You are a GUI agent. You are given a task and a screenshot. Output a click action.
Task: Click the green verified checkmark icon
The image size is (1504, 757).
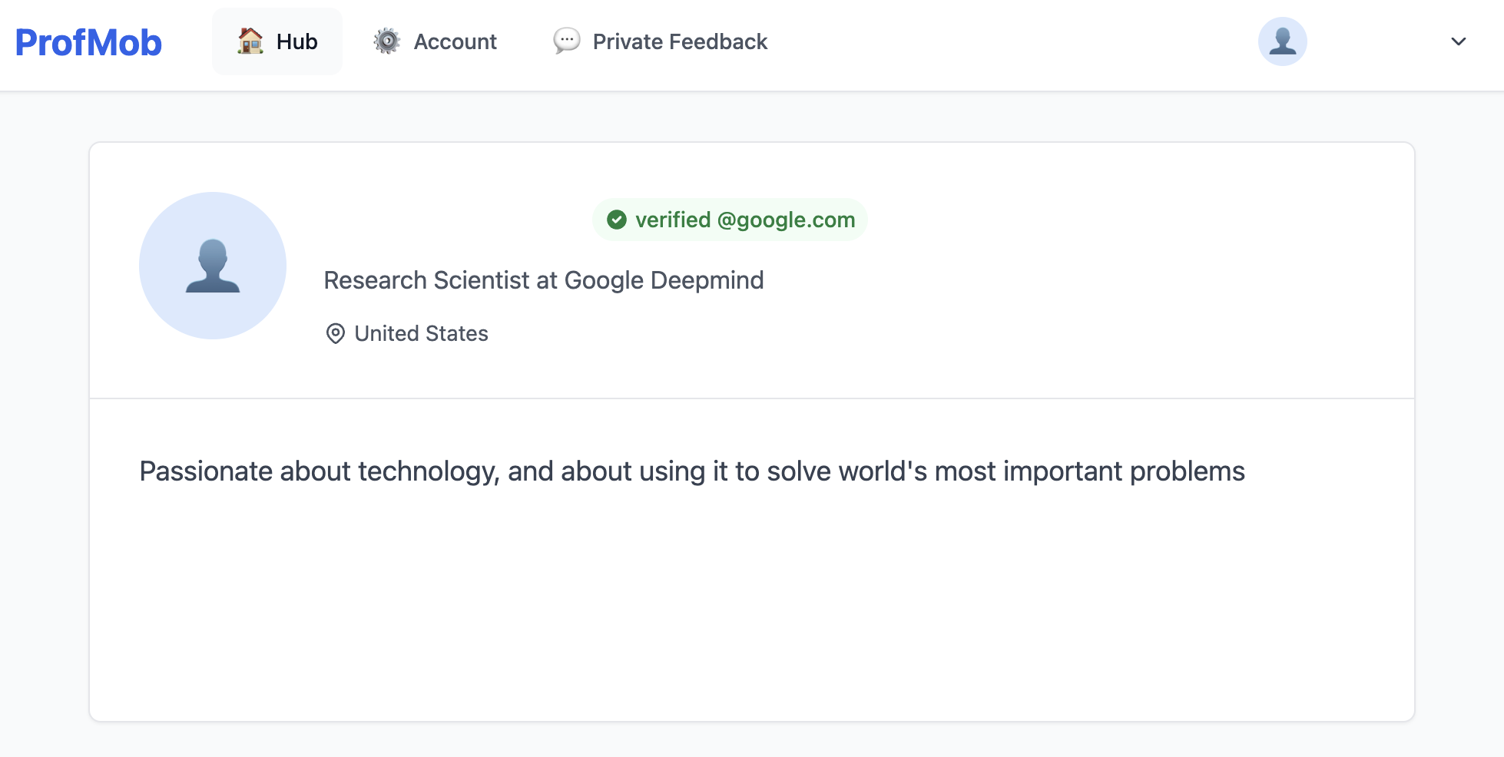tap(617, 220)
